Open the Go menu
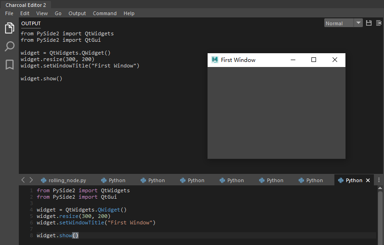384x245 pixels. point(58,13)
